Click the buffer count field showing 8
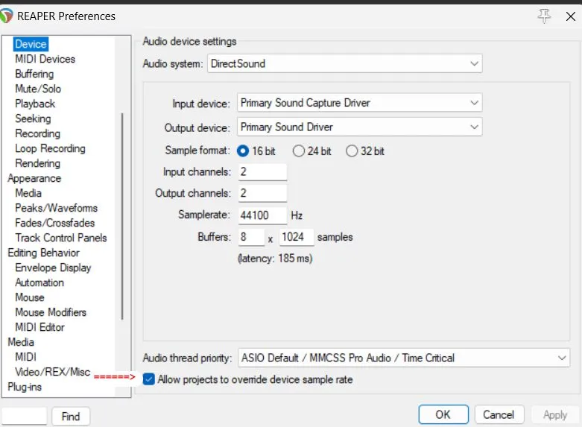The width and height of the screenshot is (582, 427). tap(251, 237)
